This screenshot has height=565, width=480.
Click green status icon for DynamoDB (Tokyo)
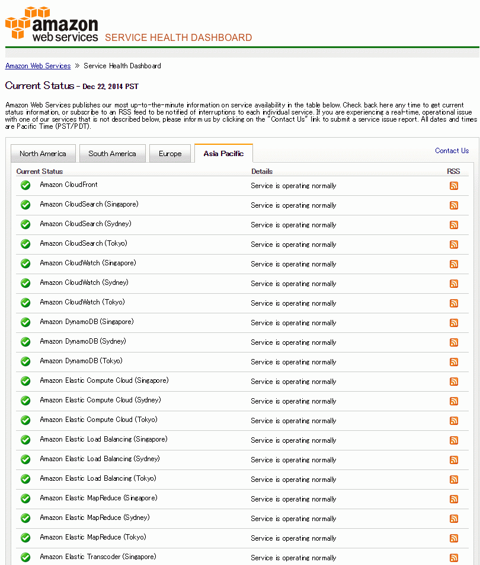click(x=25, y=361)
